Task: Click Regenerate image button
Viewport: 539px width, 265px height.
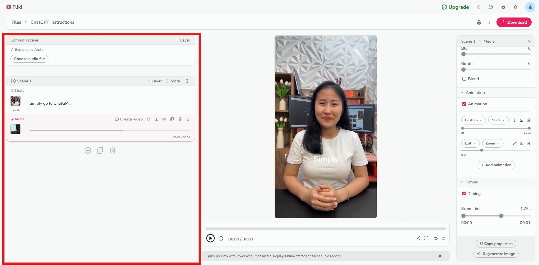Action: [496, 254]
